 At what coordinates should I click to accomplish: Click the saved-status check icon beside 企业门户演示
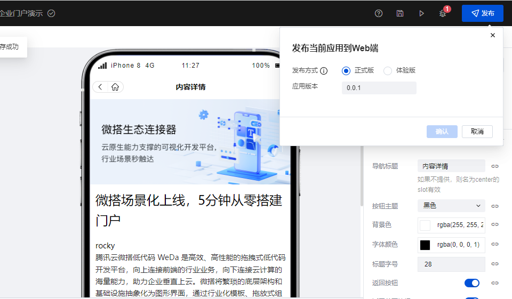click(x=51, y=13)
